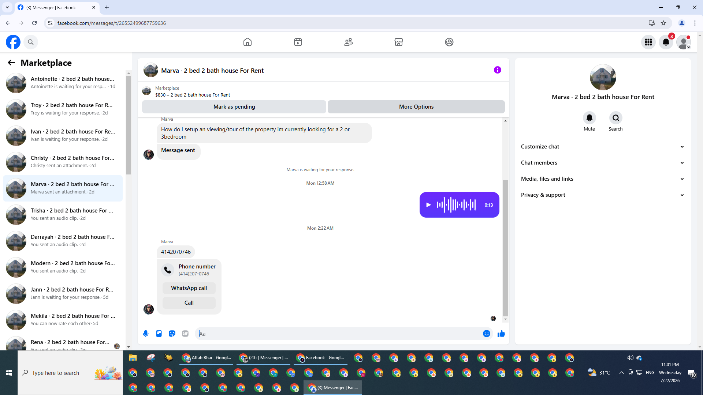Go to the Home feed icon
The height and width of the screenshot is (395, 703).
[x=248, y=42]
